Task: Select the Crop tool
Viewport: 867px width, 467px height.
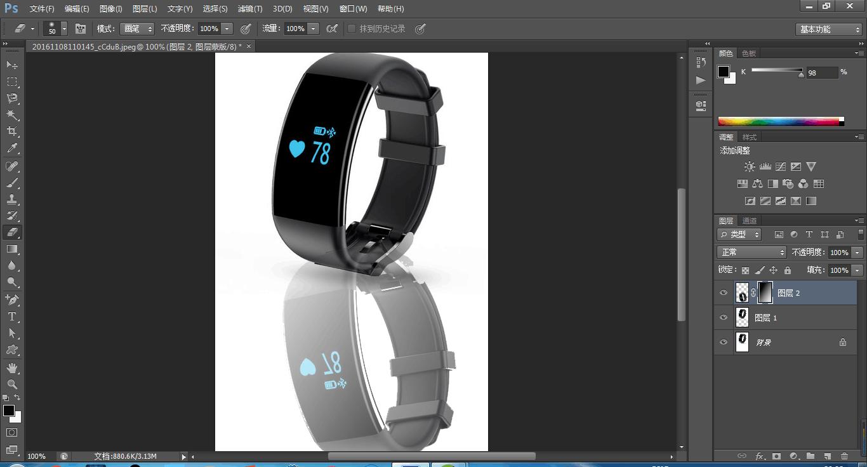Action: [12, 131]
